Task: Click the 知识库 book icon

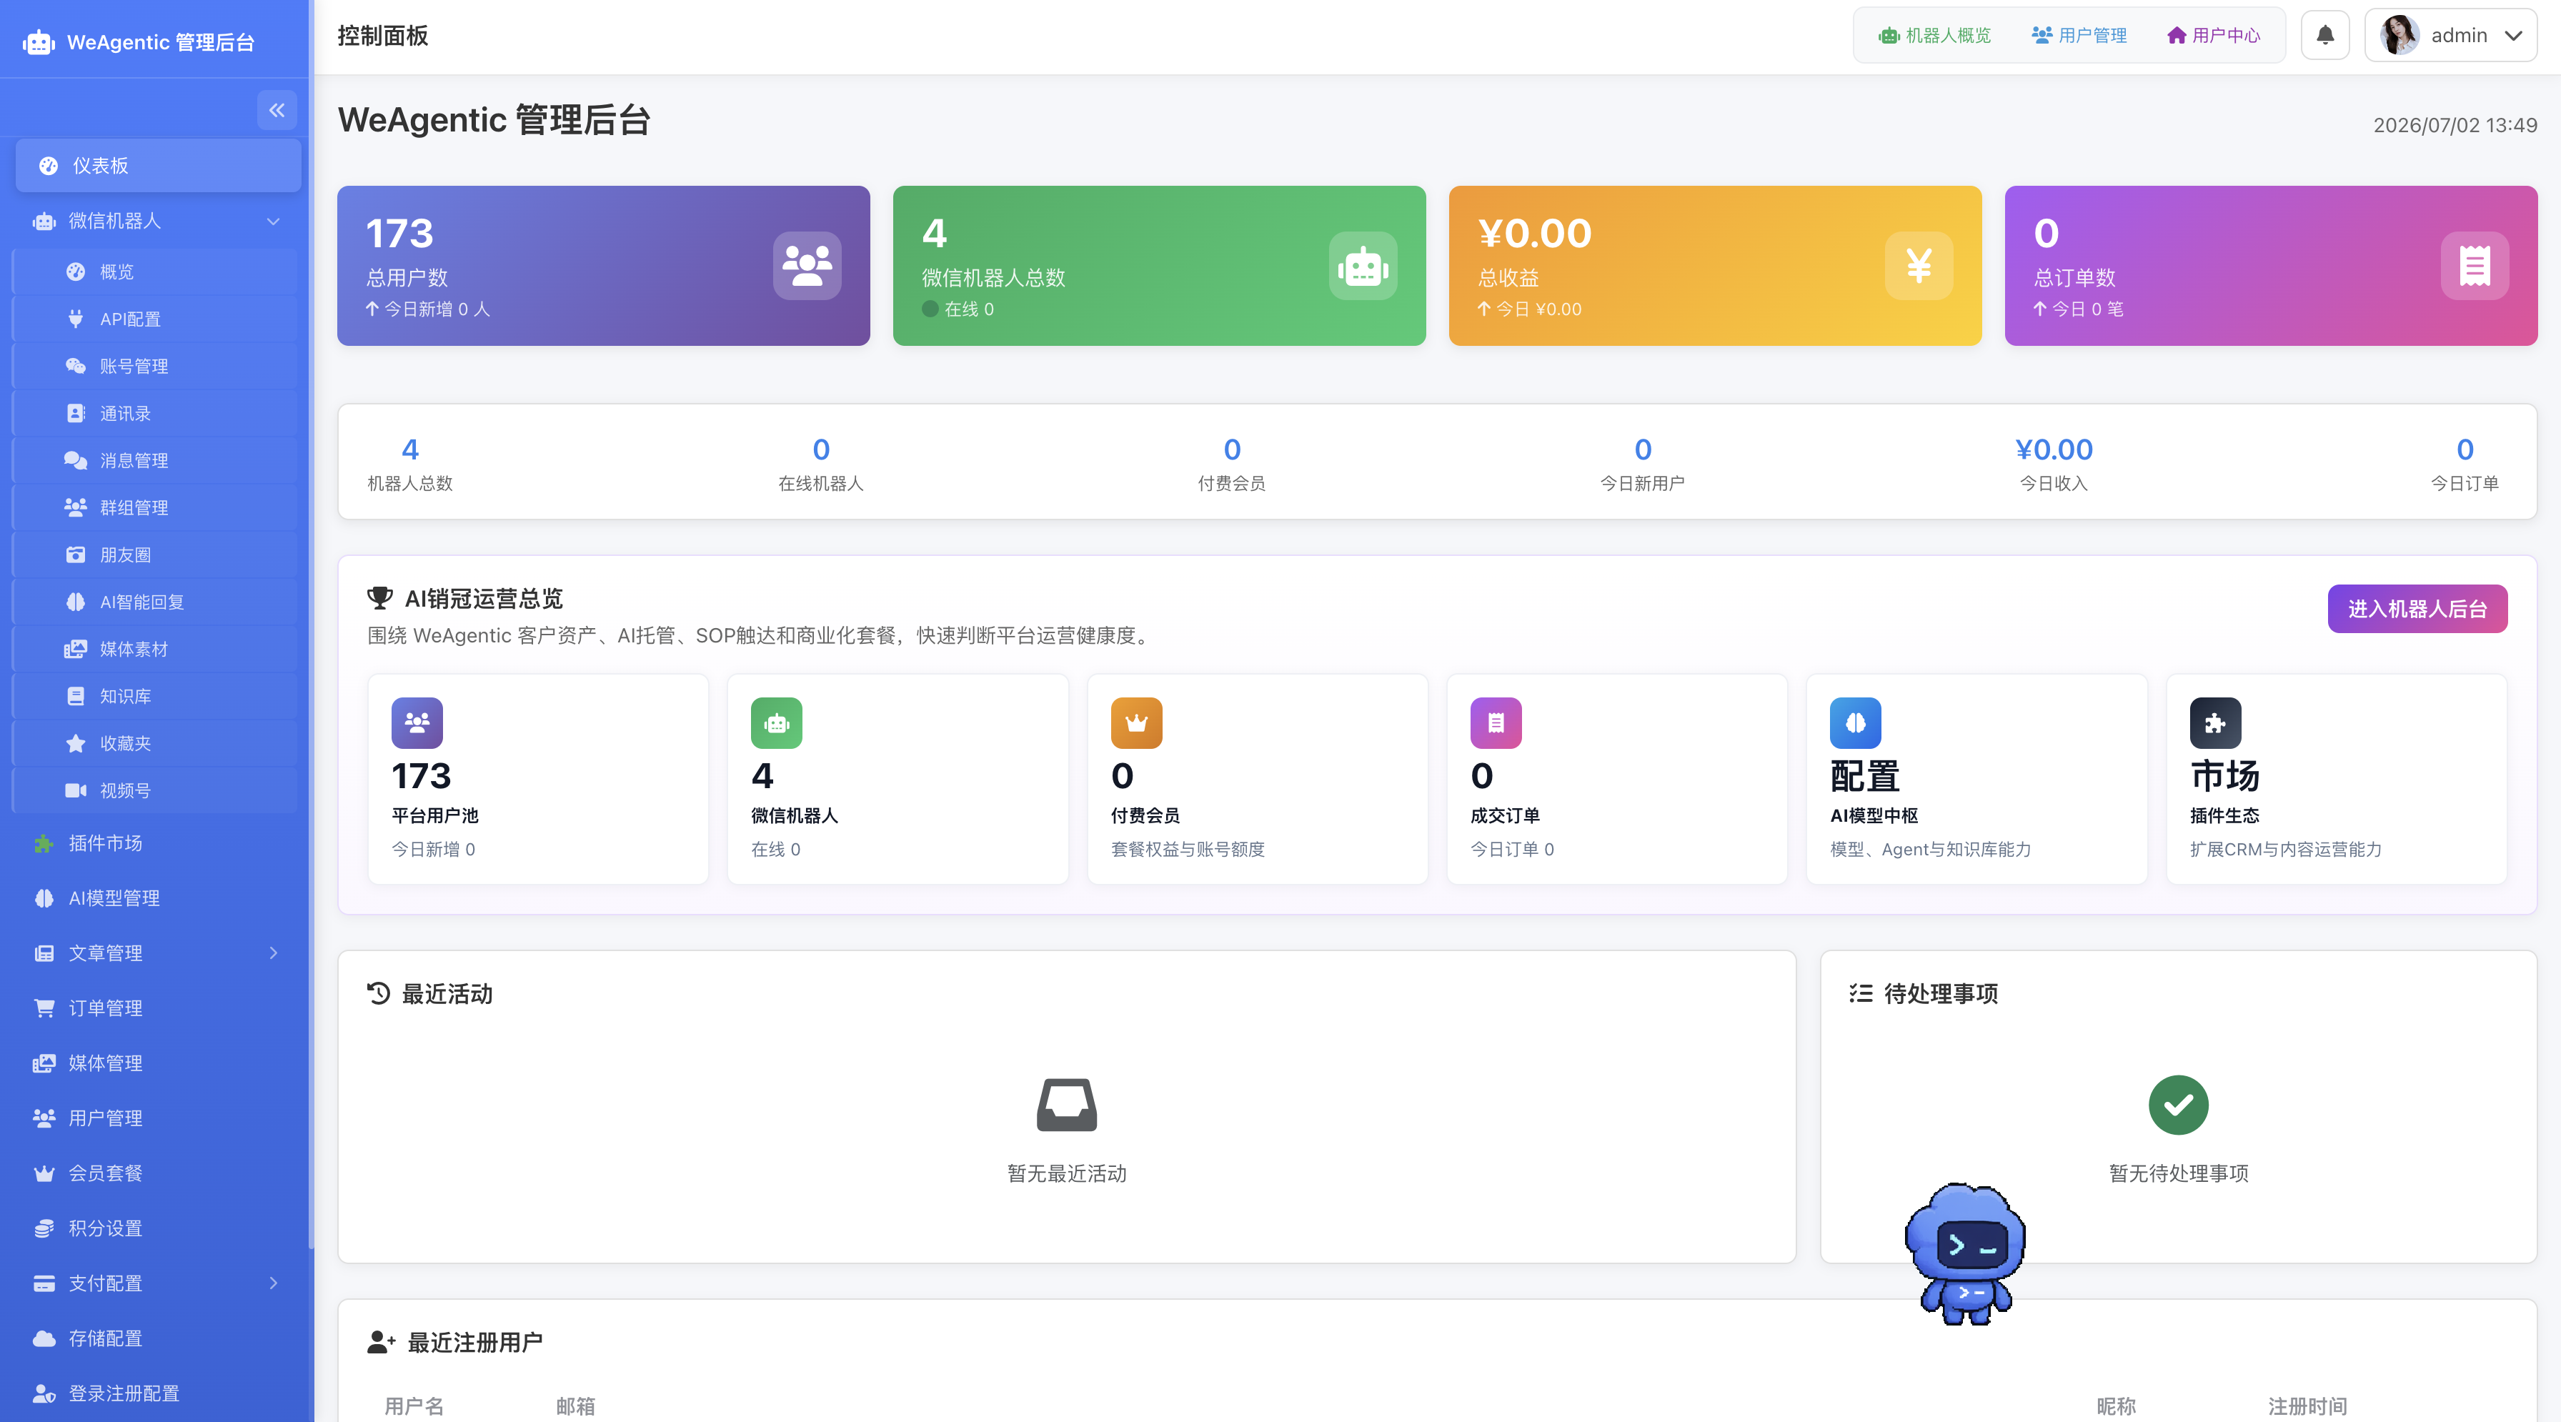Action: pyautogui.click(x=76, y=696)
